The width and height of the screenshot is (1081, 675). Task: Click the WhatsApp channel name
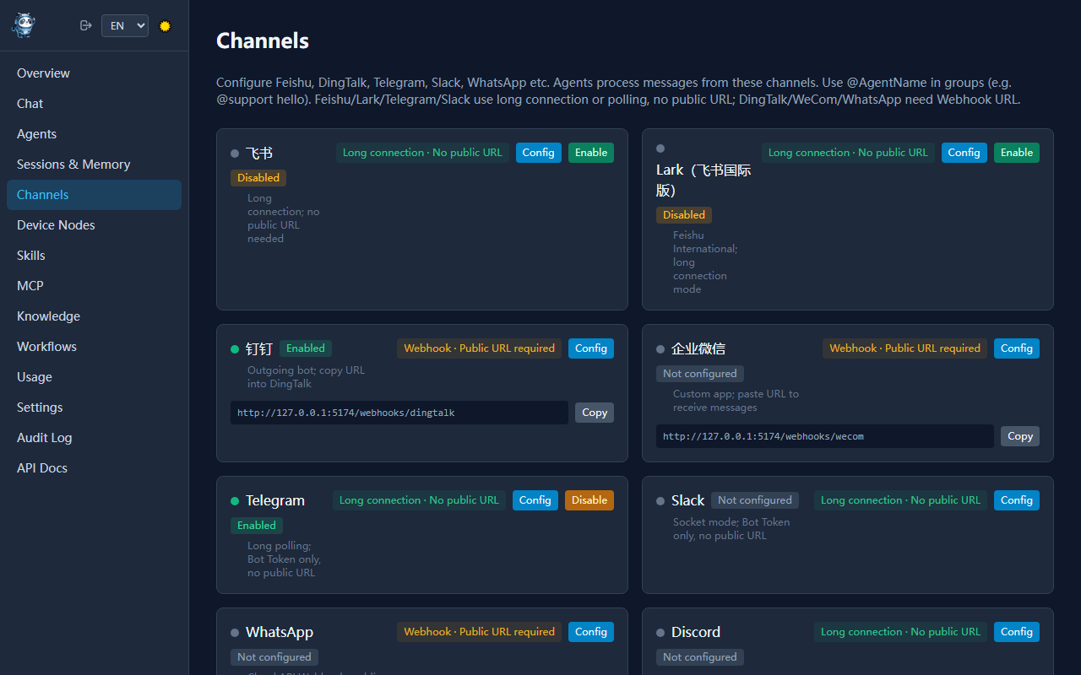(280, 632)
